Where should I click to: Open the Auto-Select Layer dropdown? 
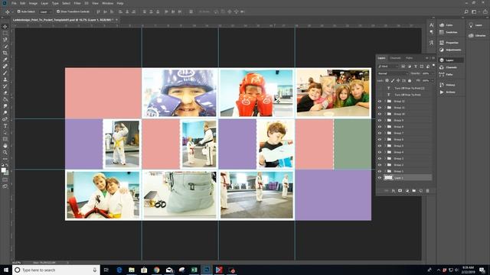[46, 11]
